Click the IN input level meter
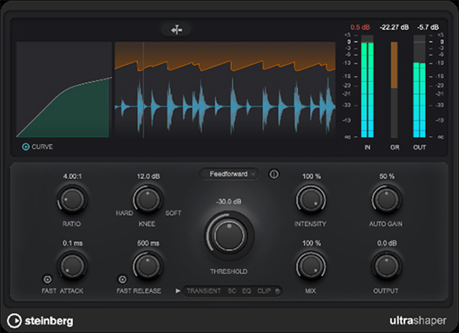The image size is (459, 333). (367, 90)
